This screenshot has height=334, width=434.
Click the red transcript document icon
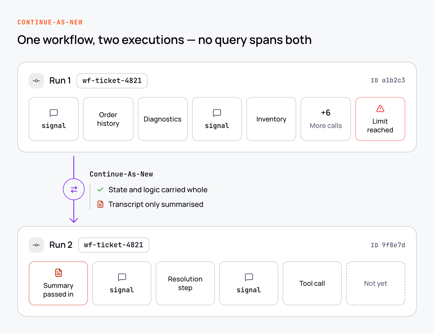pos(100,204)
